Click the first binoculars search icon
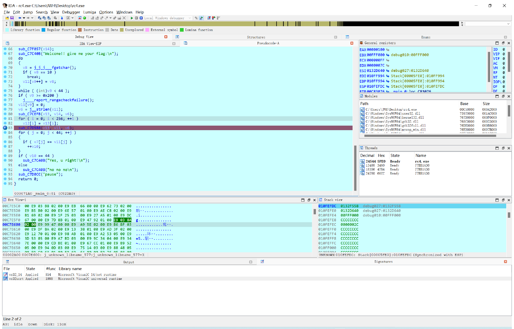The image size is (514, 329). (40, 18)
